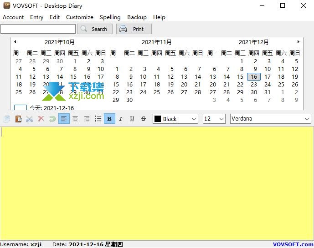Click the Paste clipboard icon
Image resolution: width=314 pixels, height=248 pixels.
[x=18, y=119]
